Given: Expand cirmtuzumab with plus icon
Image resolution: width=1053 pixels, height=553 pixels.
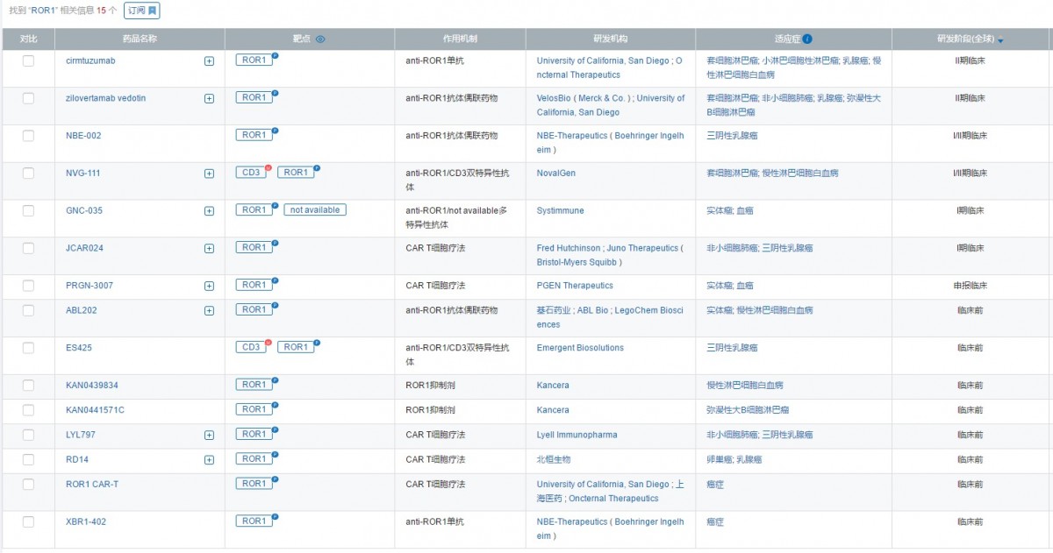Looking at the screenshot, I should 209,61.
